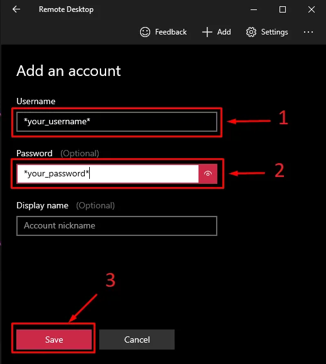Click the 'Username' label text
This screenshot has width=326, height=364.
[x=36, y=101]
